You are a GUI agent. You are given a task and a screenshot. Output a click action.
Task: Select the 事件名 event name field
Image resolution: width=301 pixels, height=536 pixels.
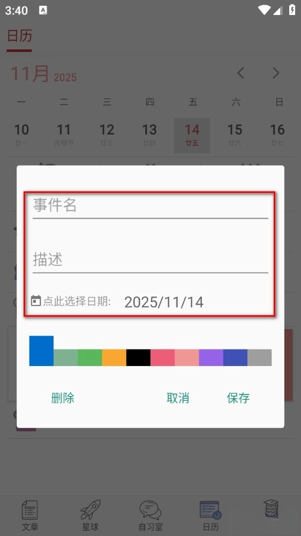tap(150, 206)
